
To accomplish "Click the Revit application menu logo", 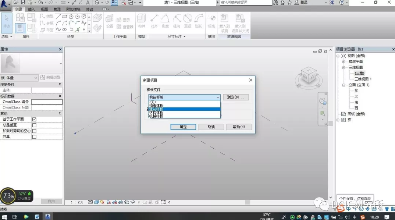I will [x=5, y=3].
